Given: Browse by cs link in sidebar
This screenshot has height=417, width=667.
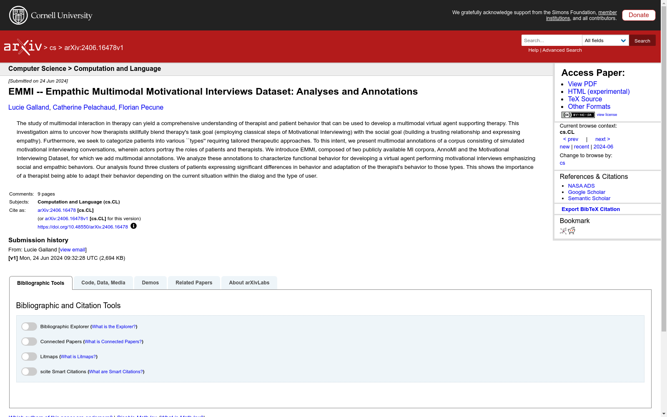Looking at the screenshot, I should click(x=562, y=163).
